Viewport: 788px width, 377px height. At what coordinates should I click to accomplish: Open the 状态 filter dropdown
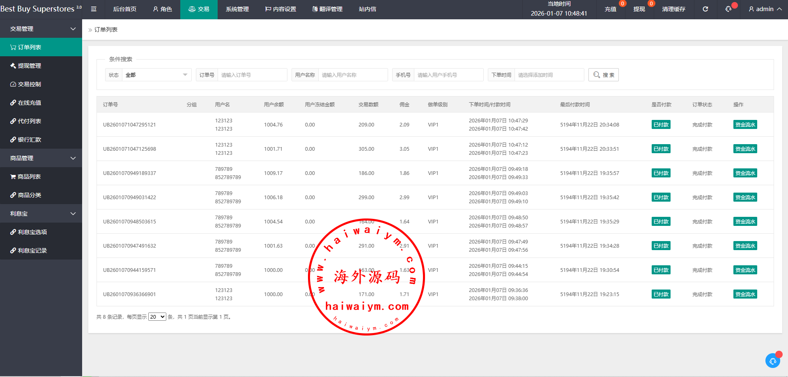click(156, 75)
